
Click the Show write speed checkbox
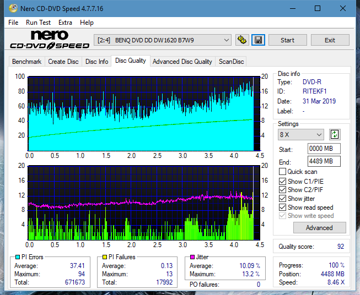282,216
